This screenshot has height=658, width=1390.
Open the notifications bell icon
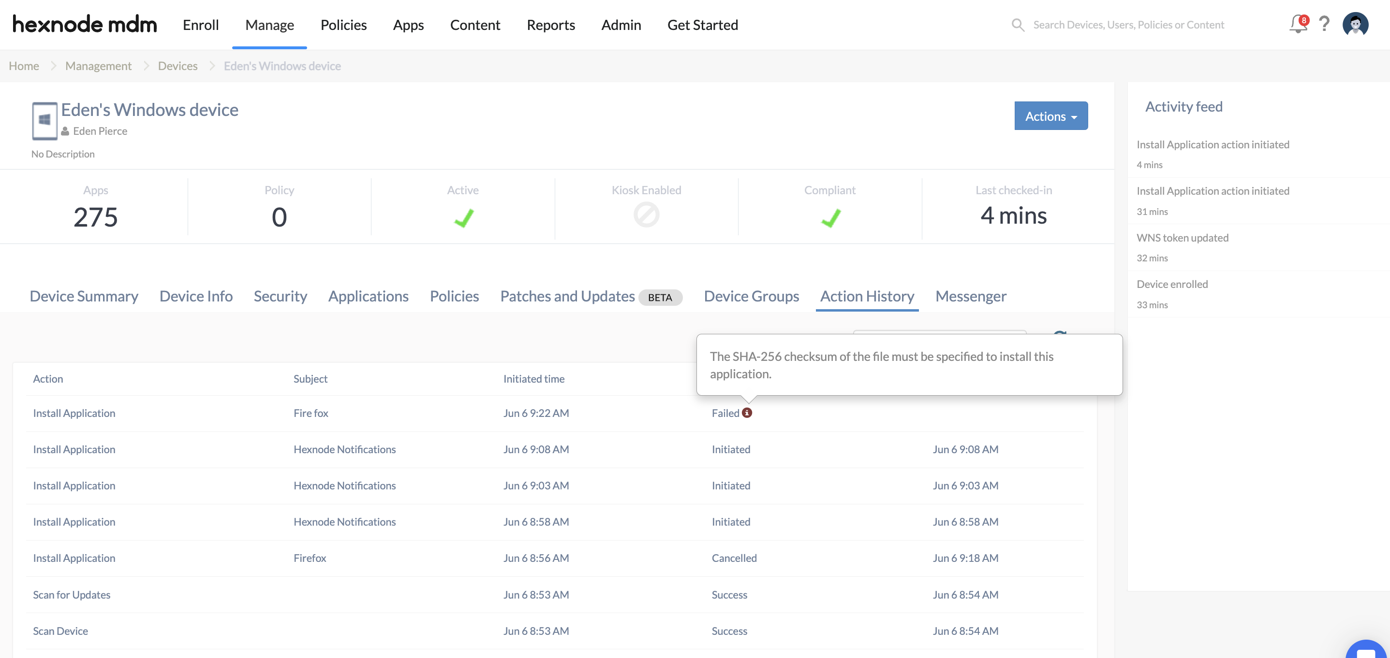click(1298, 24)
